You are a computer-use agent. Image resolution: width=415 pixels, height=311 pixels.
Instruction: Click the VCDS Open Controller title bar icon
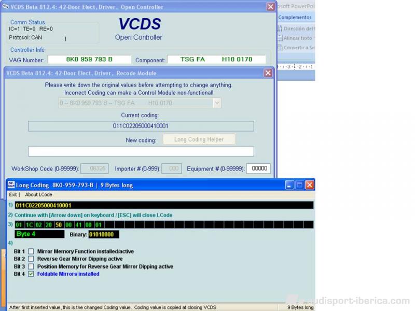pyautogui.click(x=5, y=7)
